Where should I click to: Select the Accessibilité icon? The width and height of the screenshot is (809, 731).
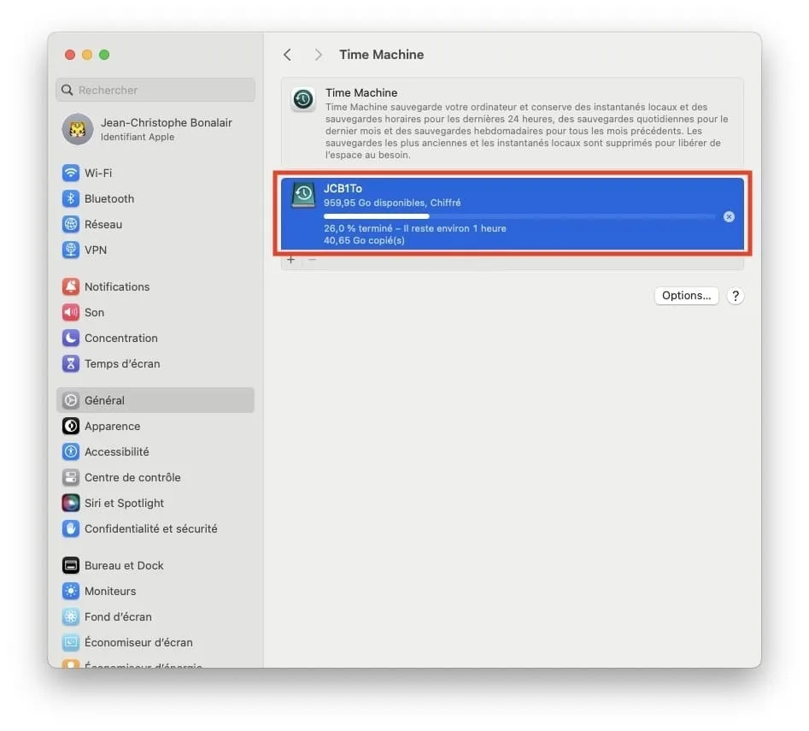[x=71, y=451]
